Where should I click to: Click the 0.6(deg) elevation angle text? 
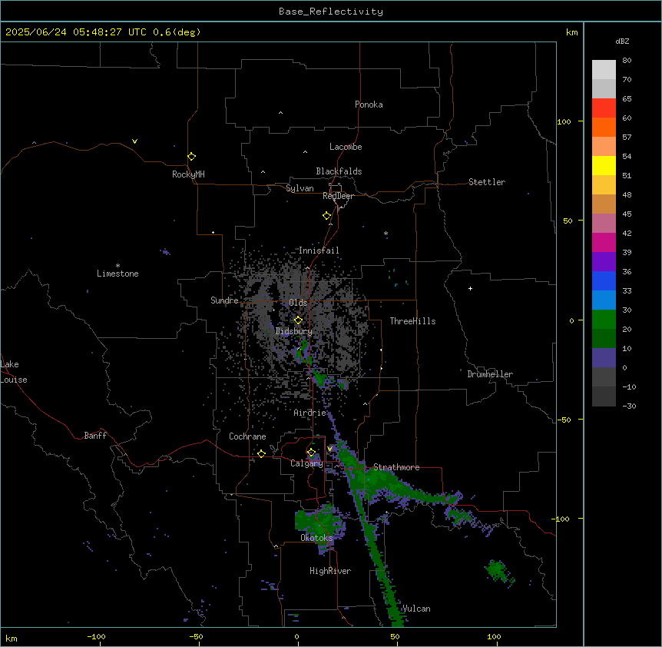click(x=177, y=32)
